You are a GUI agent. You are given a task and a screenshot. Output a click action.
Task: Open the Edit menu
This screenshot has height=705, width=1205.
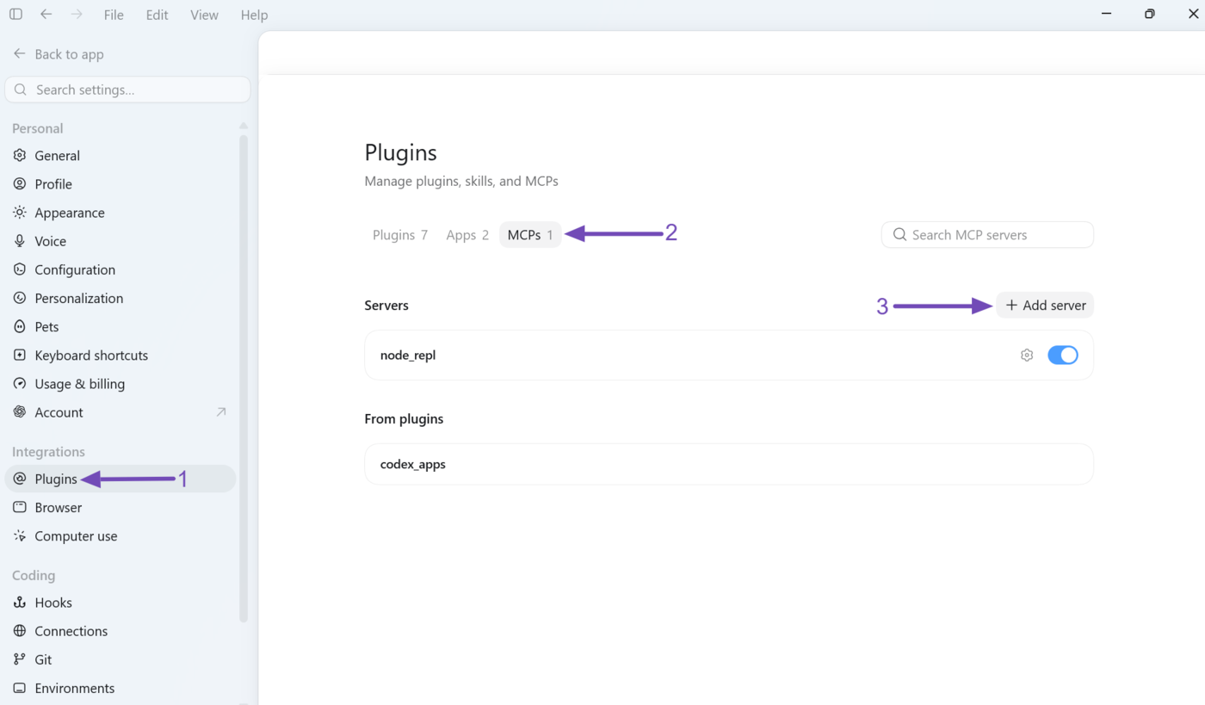tap(157, 15)
